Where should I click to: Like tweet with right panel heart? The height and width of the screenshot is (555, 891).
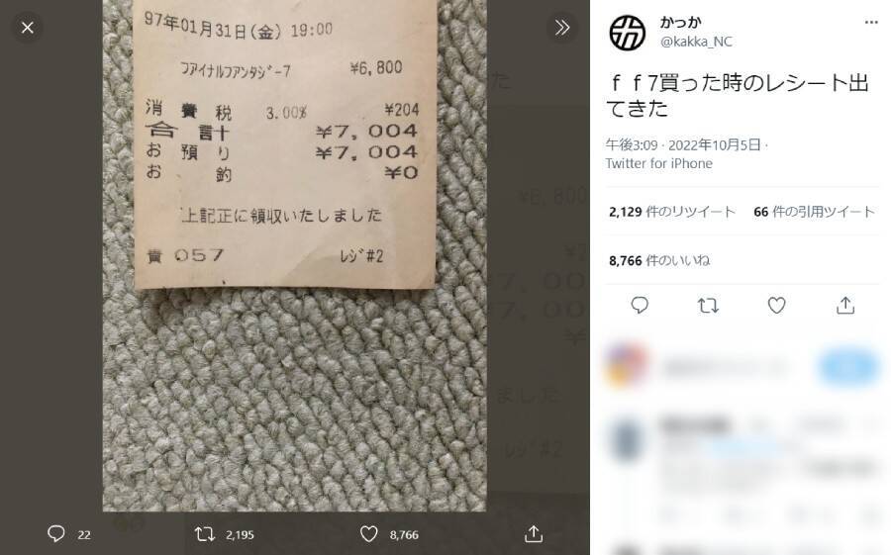[777, 306]
